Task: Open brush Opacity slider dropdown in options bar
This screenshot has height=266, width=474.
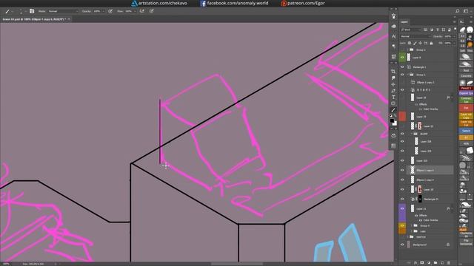Action: 104,11
